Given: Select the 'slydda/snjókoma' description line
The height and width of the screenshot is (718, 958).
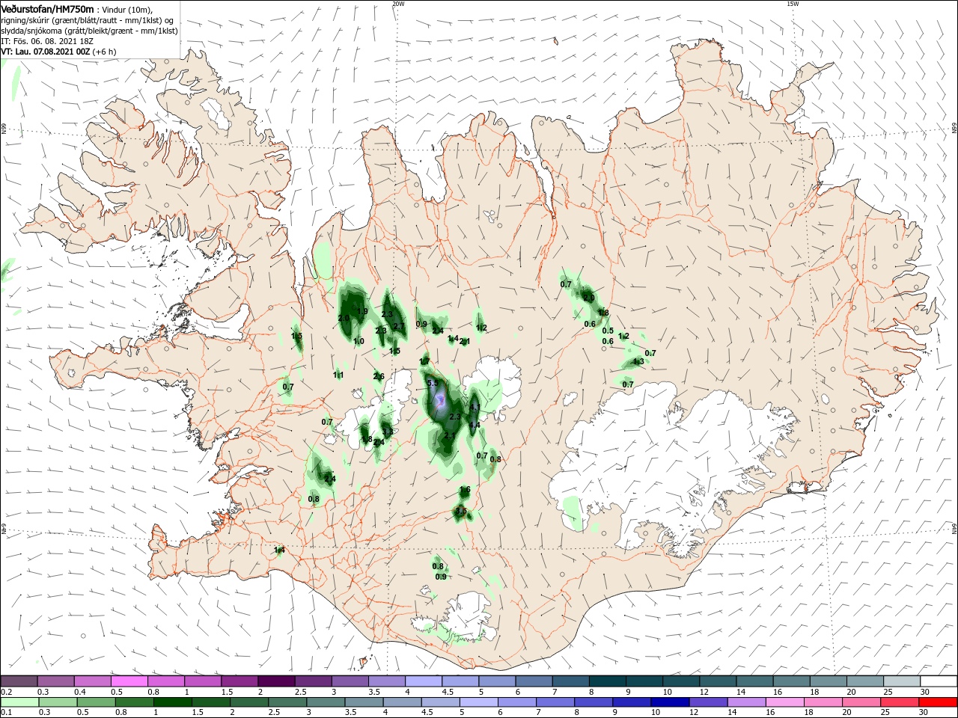Looking at the screenshot, I should point(89,31).
